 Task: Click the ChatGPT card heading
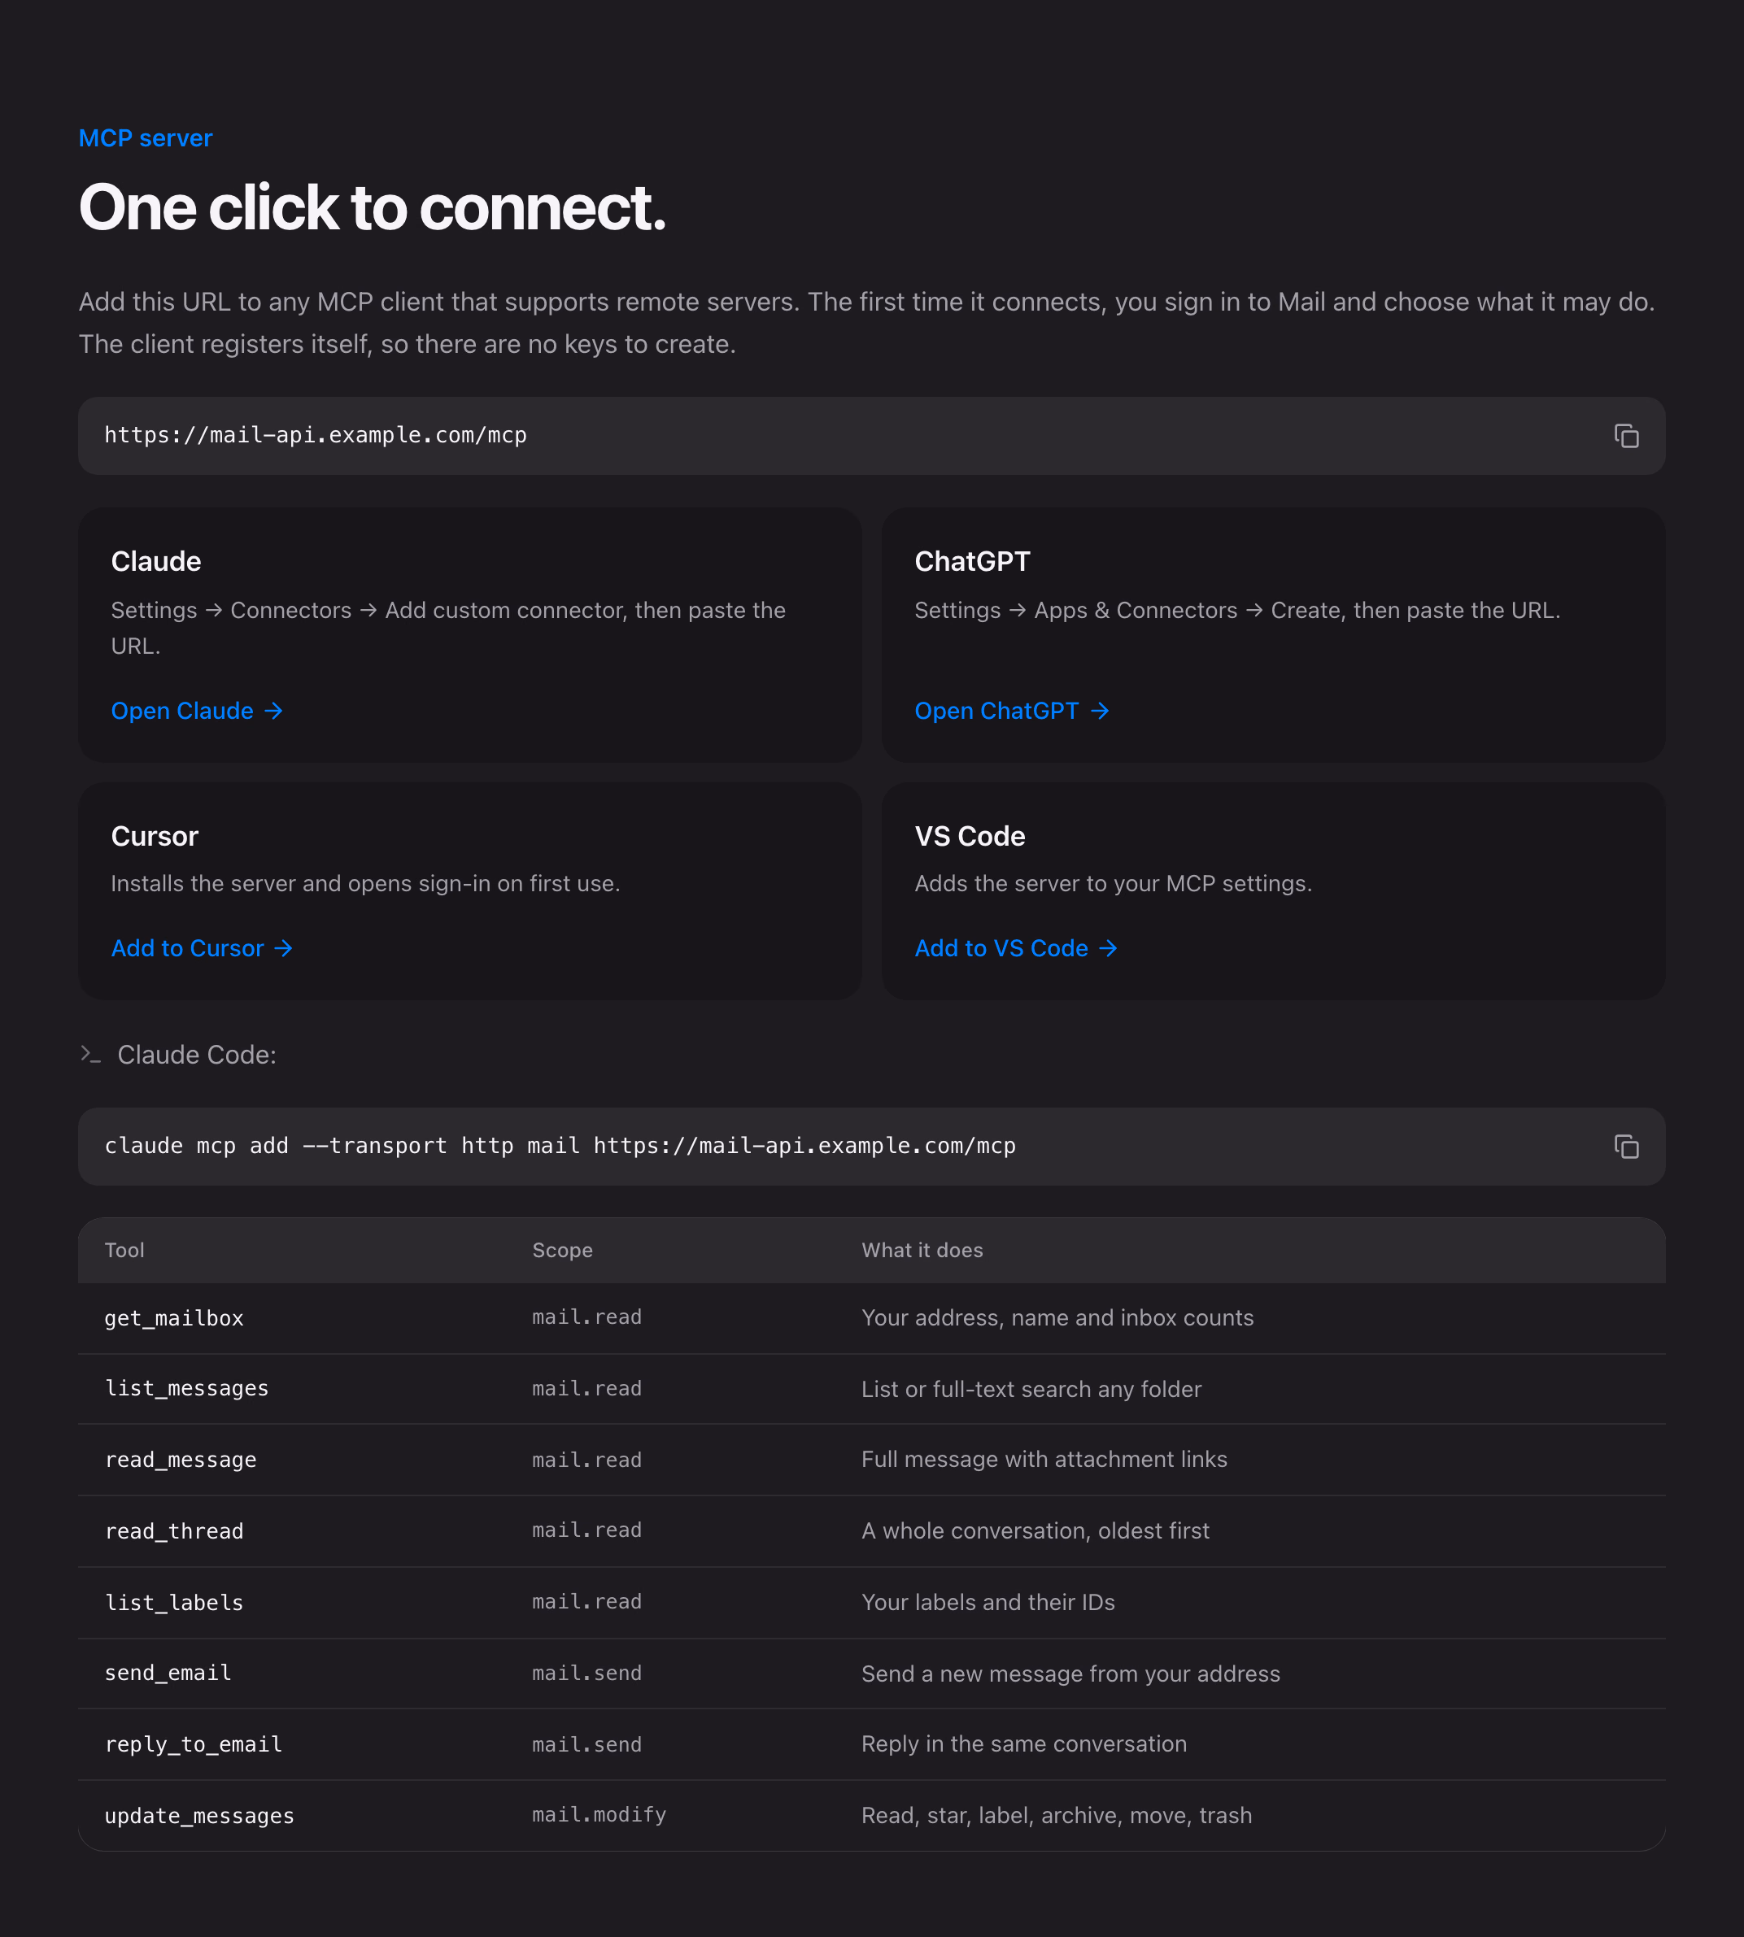pyautogui.click(x=973, y=561)
